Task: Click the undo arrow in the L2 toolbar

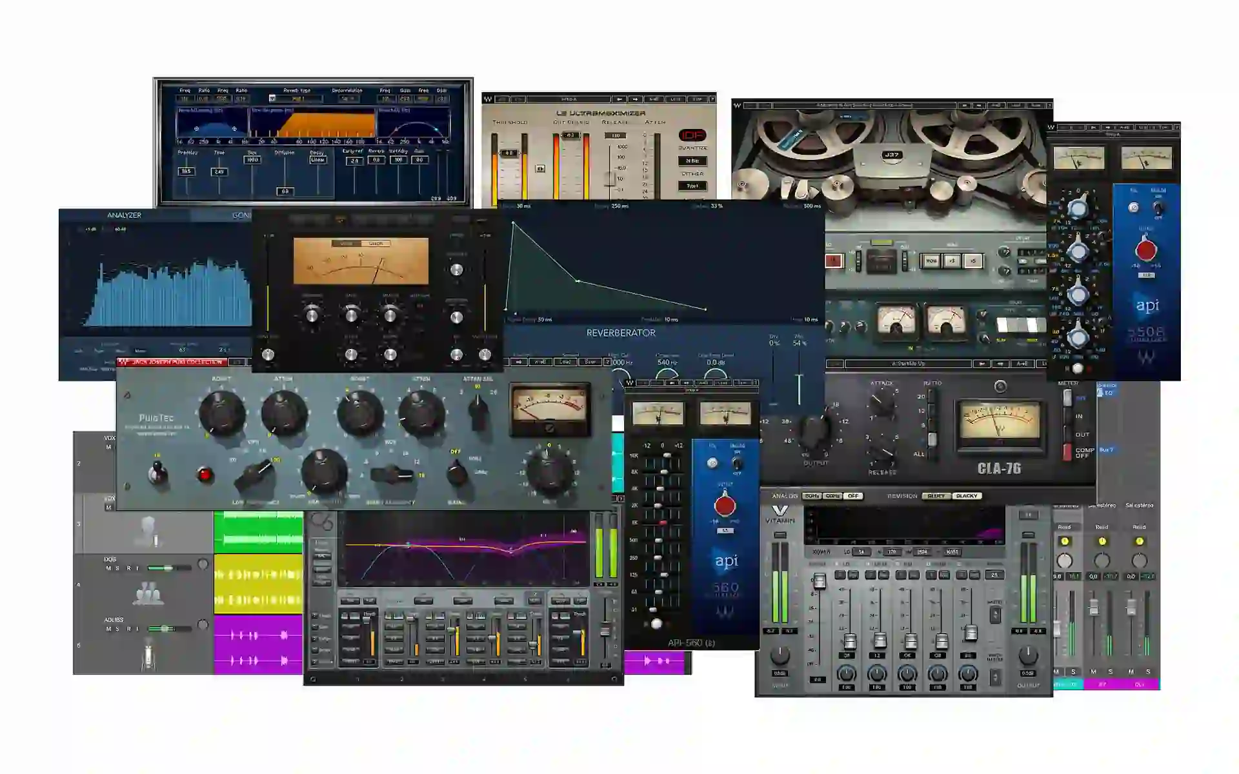Action: (503, 98)
